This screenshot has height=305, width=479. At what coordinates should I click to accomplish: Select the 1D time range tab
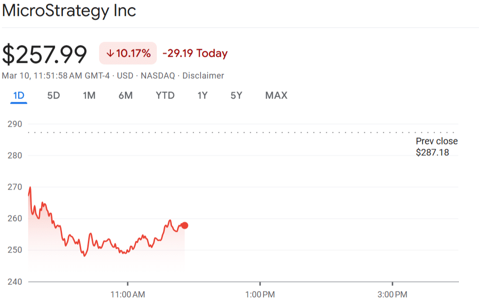[x=19, y=96]
